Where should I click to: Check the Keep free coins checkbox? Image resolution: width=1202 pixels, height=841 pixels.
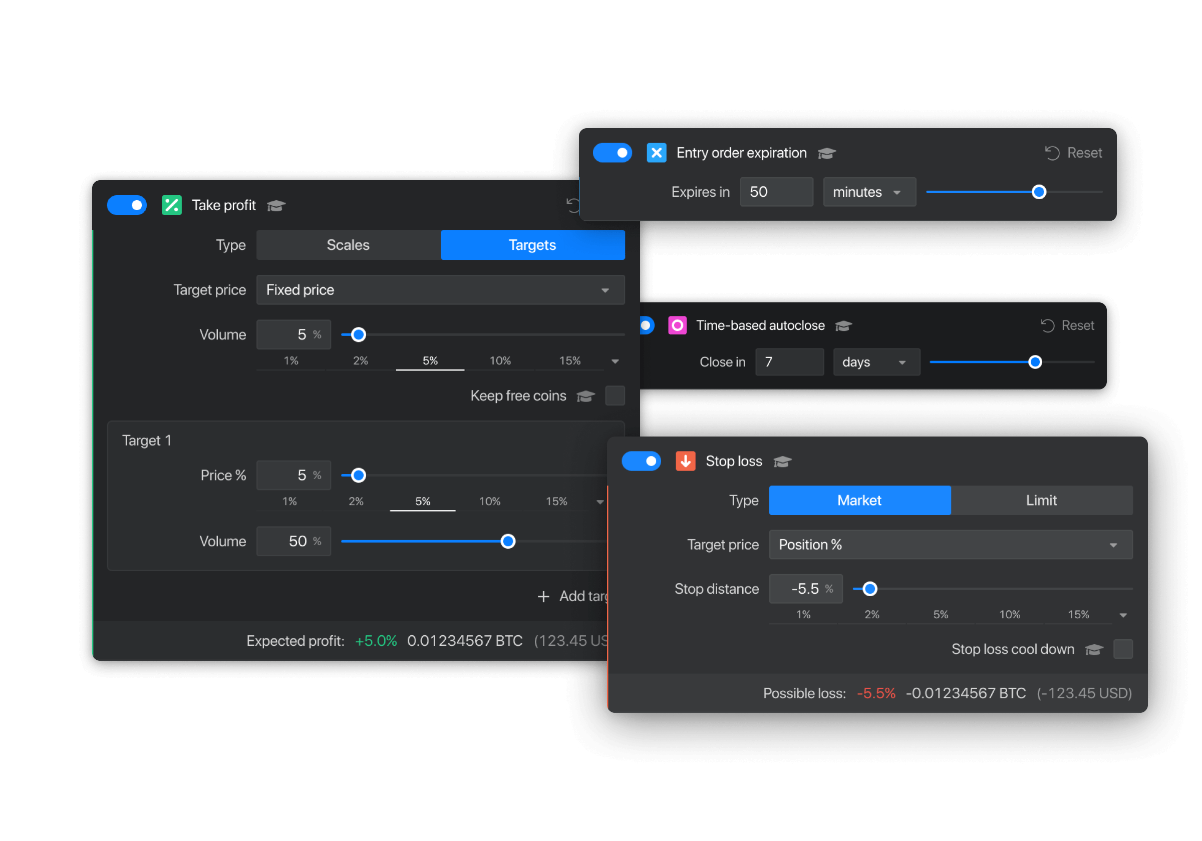click(x=615, y=395)
